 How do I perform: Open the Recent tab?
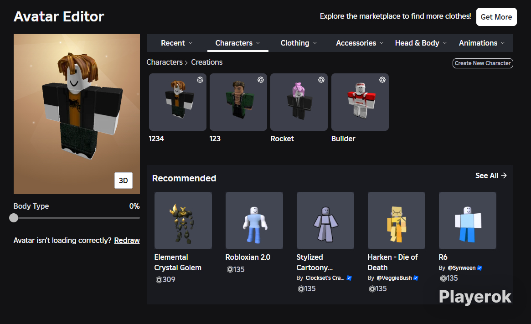coord(176,43)
